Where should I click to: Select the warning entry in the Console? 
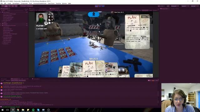(79, 87)
